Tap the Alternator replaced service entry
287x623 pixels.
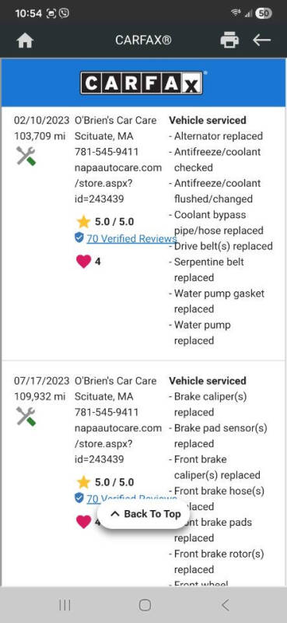(219, 136)
